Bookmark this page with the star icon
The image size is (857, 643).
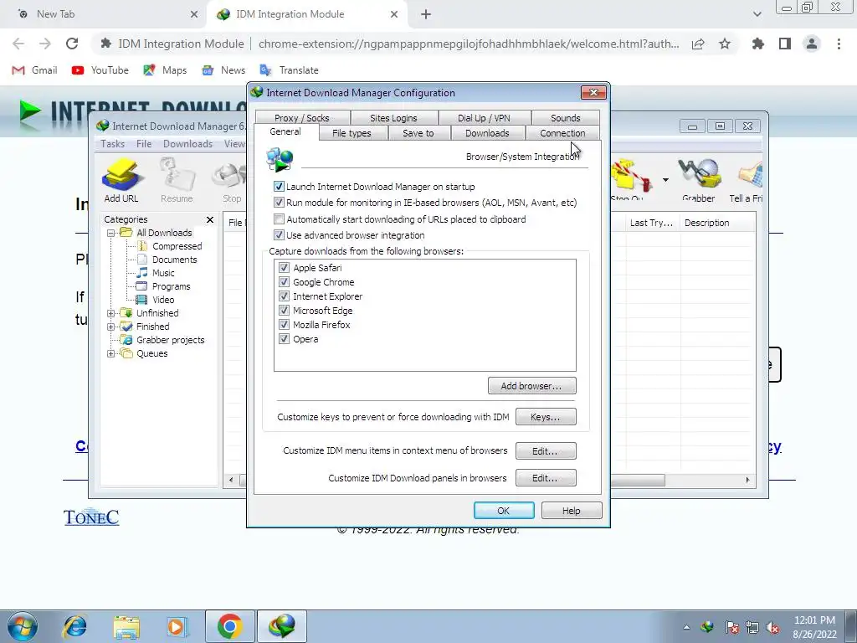(x=725, y=44)
